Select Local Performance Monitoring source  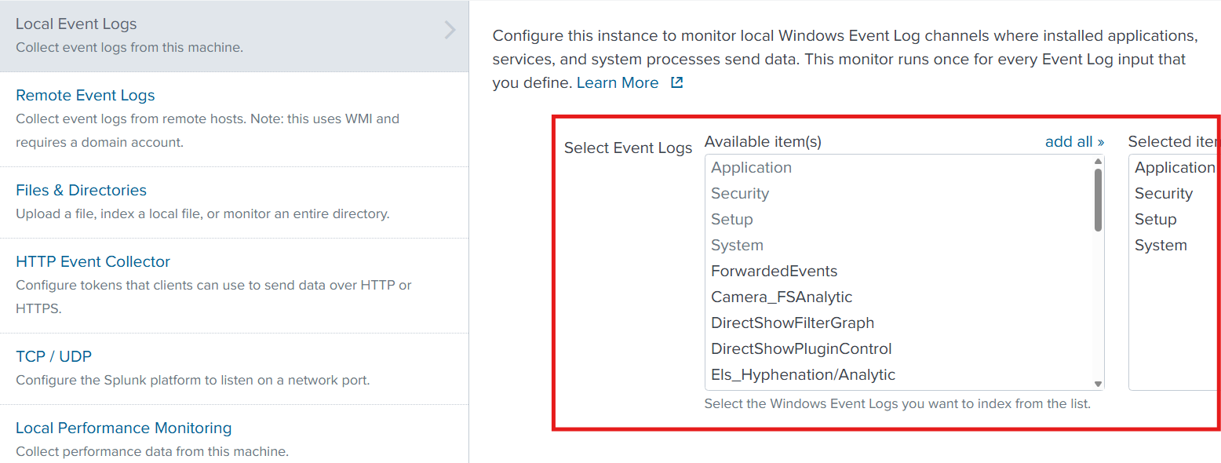pos(123,428)
